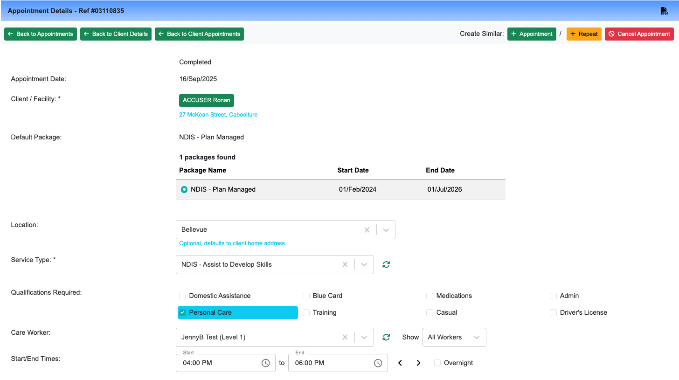Open the Show All Workers dropdown
Viewport: 679px width, 380px height.
476,337
